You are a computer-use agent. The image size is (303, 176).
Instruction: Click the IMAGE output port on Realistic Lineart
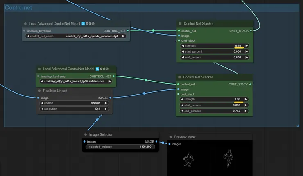[110, 98]
